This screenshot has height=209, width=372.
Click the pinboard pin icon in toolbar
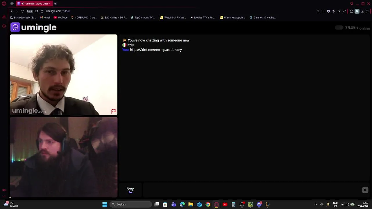click(318, 11)
